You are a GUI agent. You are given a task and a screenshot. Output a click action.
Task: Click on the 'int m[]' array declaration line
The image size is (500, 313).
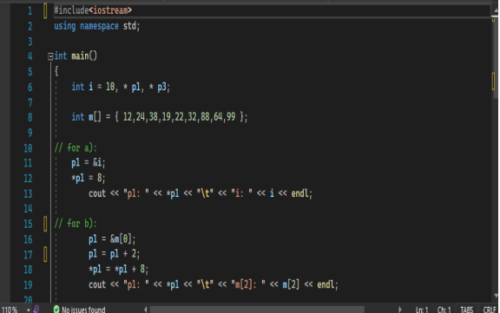point(160,117)
